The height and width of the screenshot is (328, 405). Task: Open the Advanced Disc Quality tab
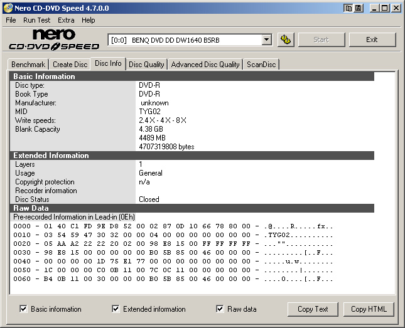[205, 64]
